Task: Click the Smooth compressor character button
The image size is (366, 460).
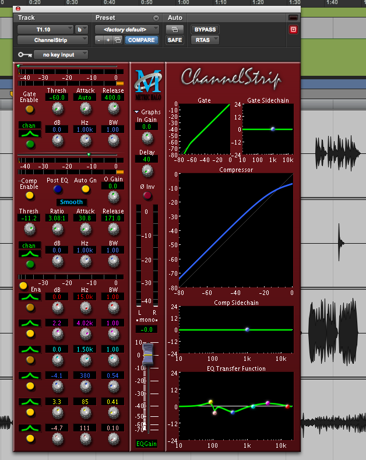Action: pos(71,202)
